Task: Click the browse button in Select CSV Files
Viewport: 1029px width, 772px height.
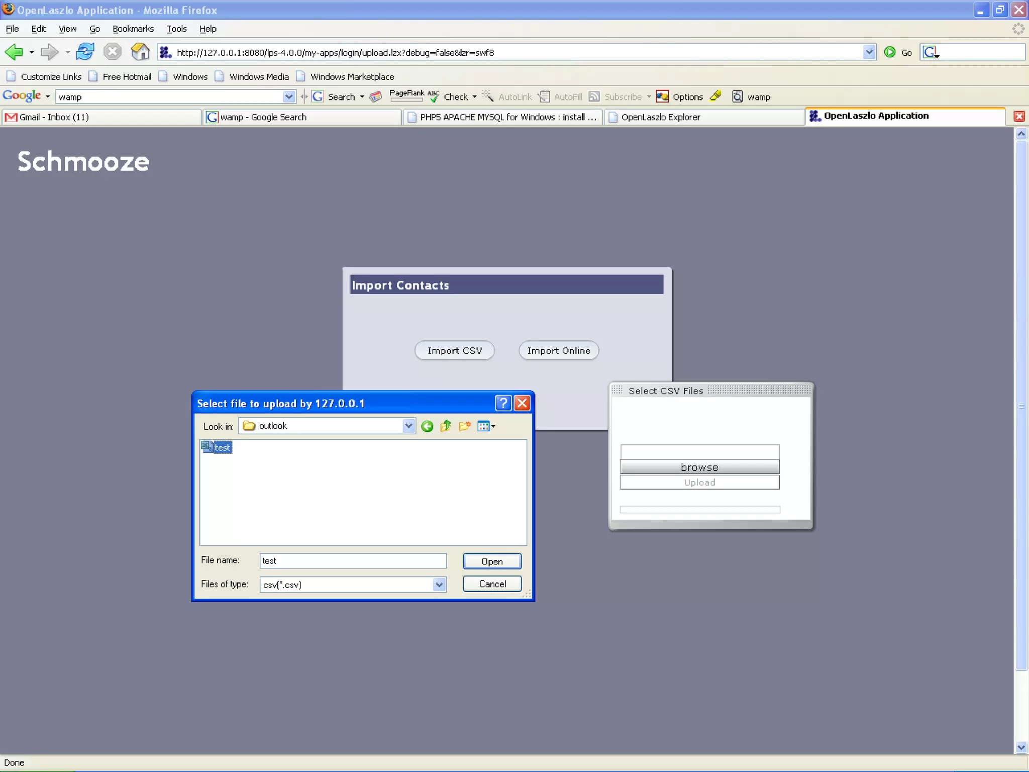Action: coord(699,467)
